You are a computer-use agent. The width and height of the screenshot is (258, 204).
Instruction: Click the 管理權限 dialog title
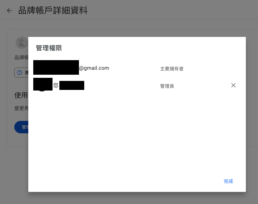coord(49,48)
